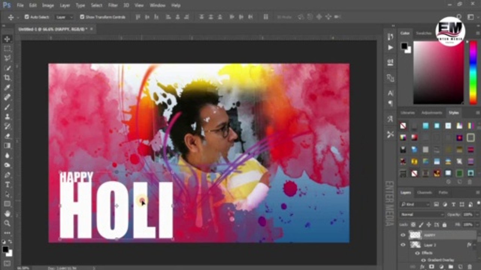This screenshot has width=481, height=270.
Task: Toggle the Auto-Select checkbox
Action: point(27,17)
